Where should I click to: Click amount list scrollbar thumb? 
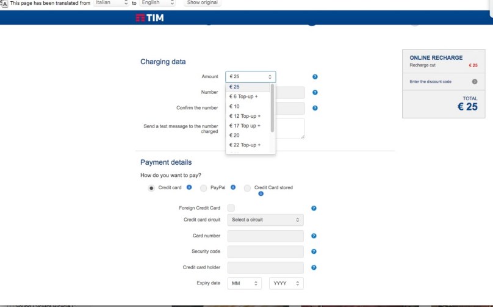coord(272,108)
